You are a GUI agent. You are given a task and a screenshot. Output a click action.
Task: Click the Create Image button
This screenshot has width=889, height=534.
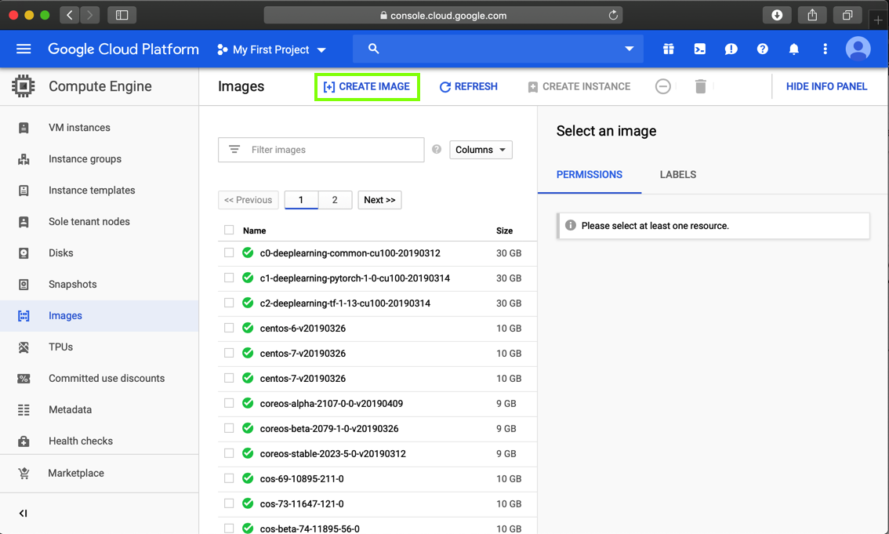click(x=367, y=87)
